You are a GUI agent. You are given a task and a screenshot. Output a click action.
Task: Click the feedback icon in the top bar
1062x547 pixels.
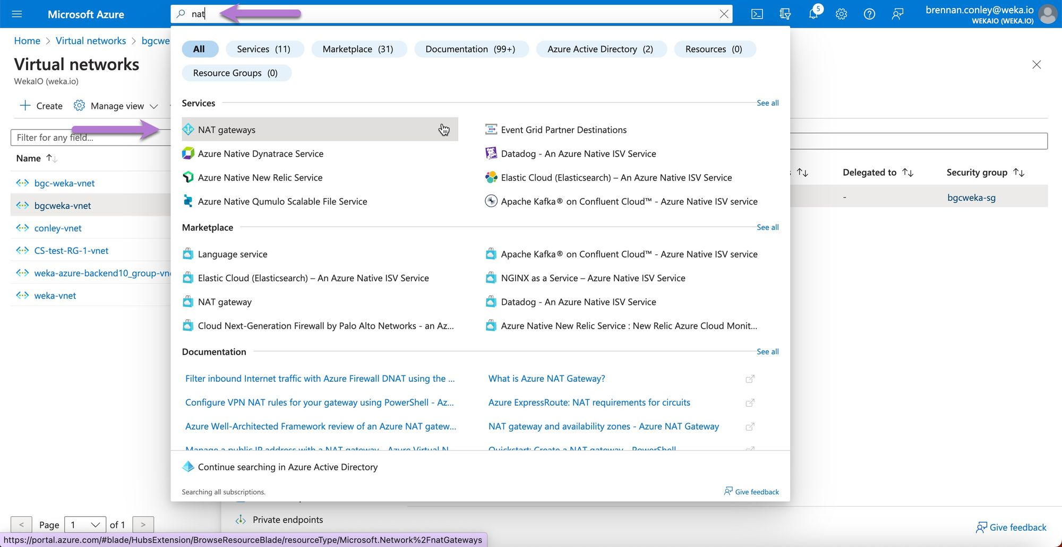(x=897, y=14)
